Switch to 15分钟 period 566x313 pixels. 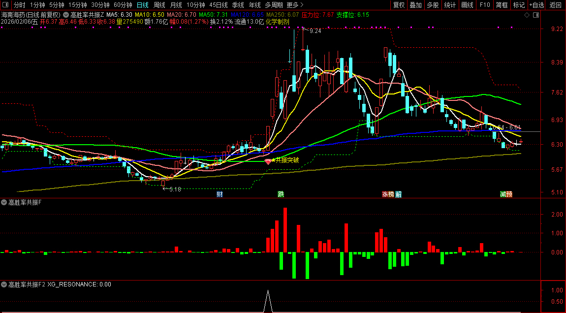pos(78,5)
